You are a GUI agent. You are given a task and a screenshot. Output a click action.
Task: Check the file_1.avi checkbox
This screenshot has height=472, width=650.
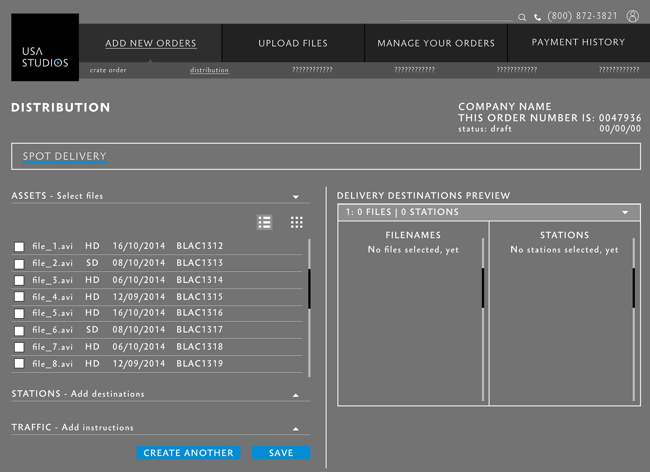tap(19, 247)
